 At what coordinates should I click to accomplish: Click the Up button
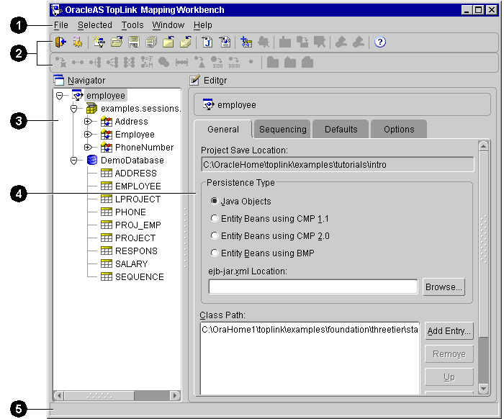coord(449,377)
